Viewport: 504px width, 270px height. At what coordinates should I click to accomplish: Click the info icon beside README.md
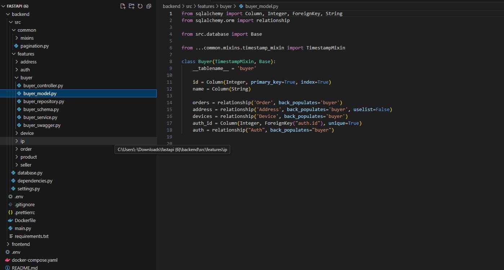8,268
